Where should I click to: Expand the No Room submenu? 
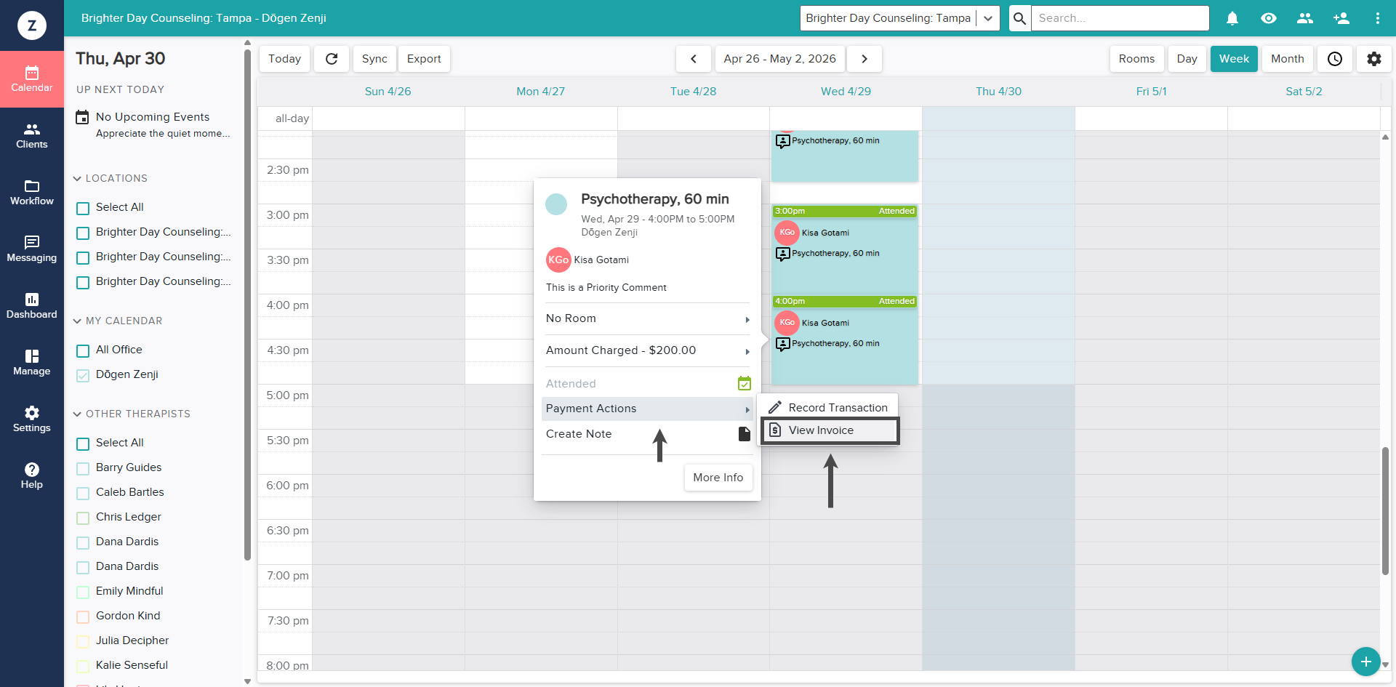click(x=647, y=318)
